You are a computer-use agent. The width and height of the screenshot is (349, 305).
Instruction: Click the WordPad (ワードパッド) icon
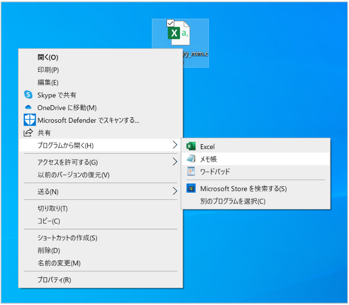(x=191, y=172)
